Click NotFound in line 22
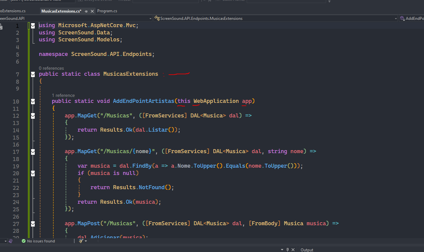Viewport: 424px width, 252px height. [x=151, y=187]
